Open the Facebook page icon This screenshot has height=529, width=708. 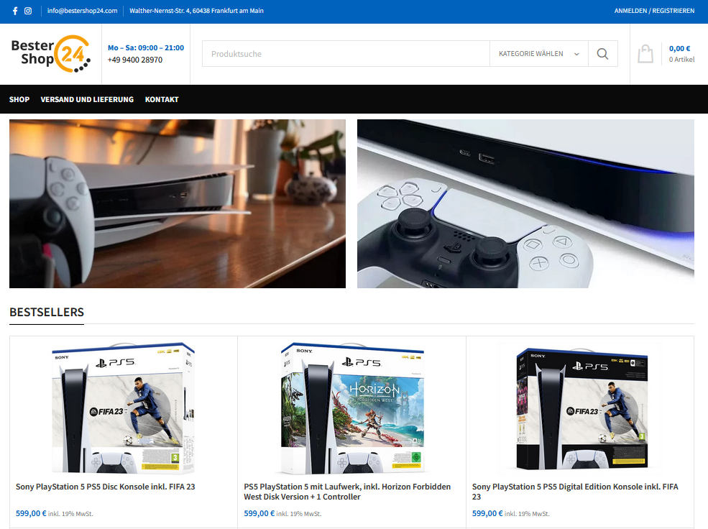coord(15,11)
